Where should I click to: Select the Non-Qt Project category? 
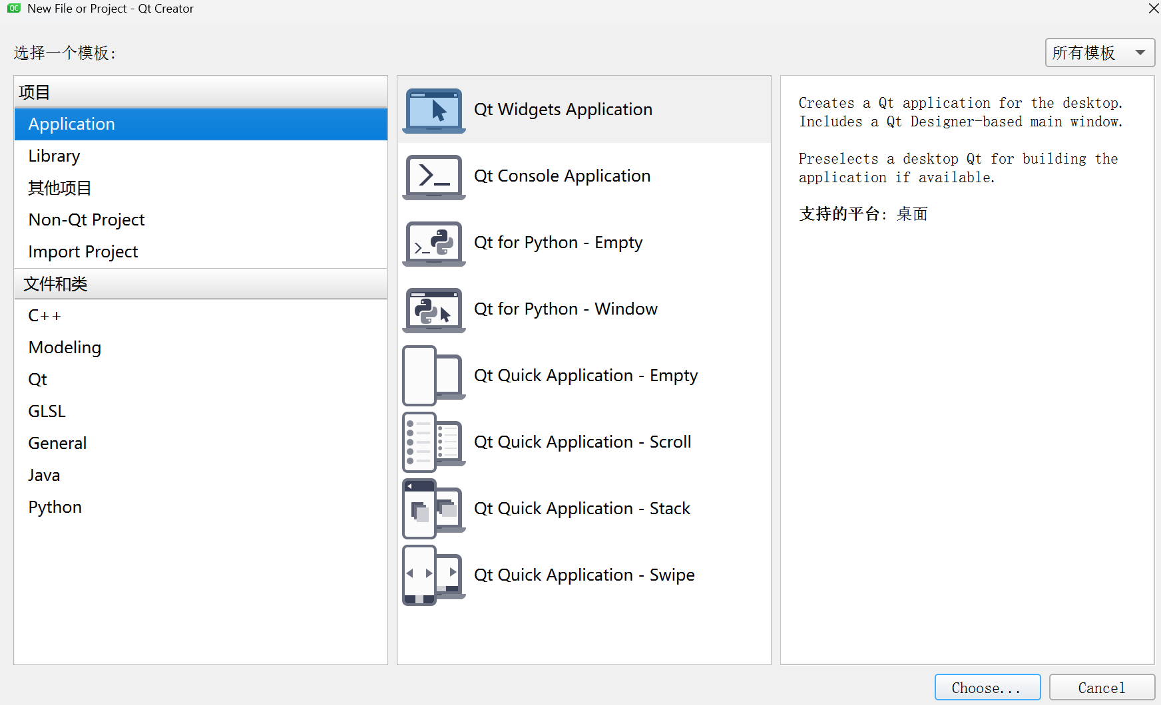201,220
